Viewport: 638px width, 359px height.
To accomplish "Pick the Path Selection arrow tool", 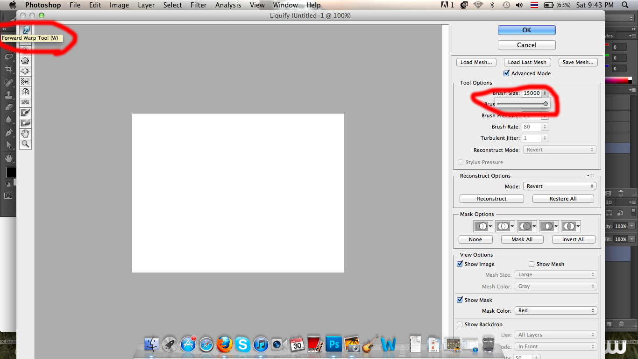I will pyautogui.click(x=8, y=145).
